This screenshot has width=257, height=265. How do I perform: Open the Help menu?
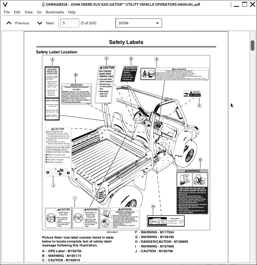point(72,12)
